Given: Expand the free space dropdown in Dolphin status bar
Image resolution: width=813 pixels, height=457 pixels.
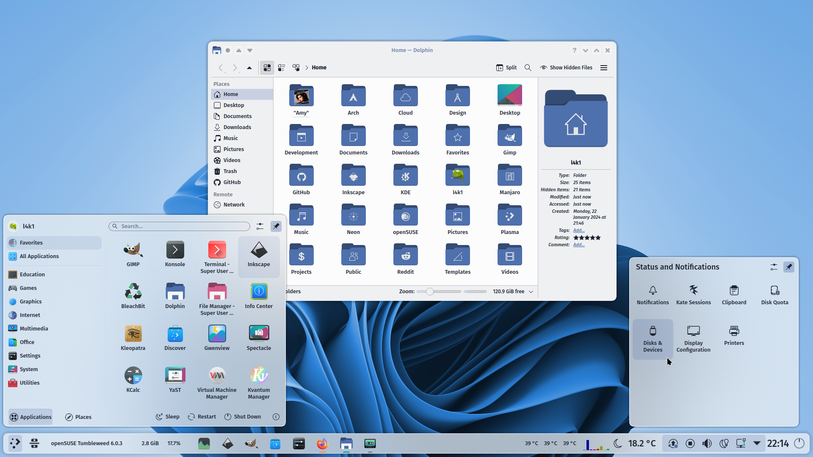Looking at the screenshot, I should 531,292.
